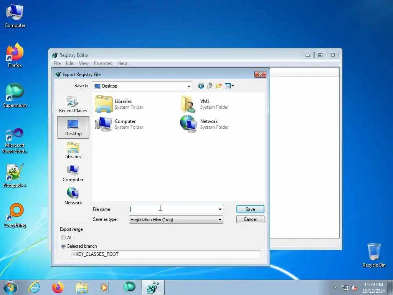Click the Save button

[x=250, y=209]
